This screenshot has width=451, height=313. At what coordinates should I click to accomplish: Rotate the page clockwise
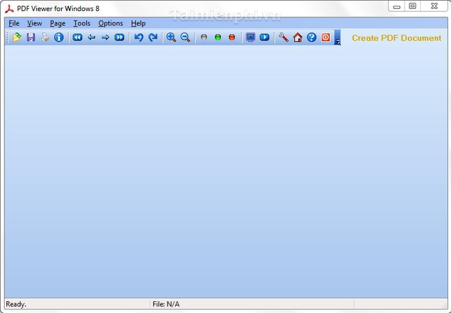pyautogui.click(x=153, y=37)
